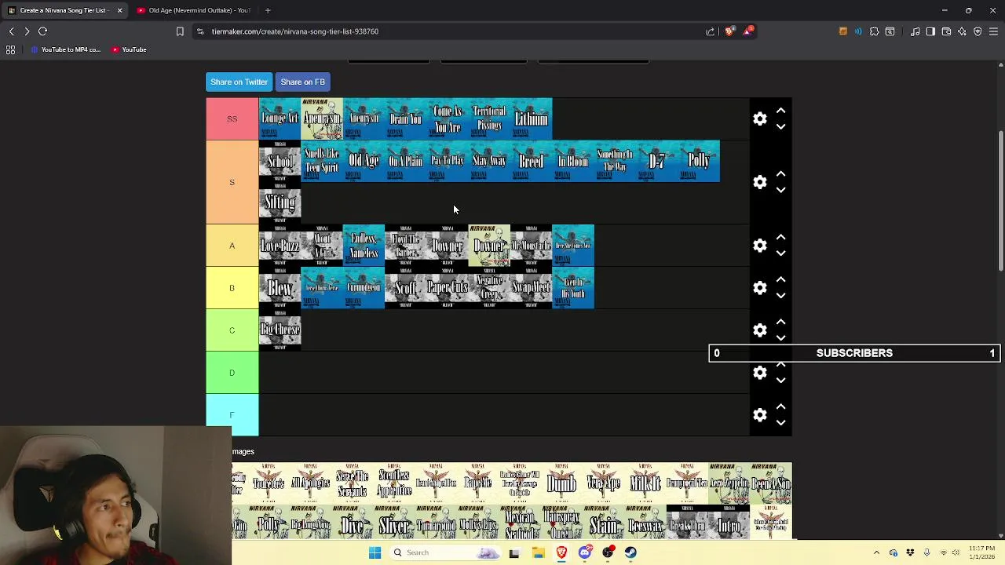The image size is (1005, 565).
Task: Open the Brave VPN shield icon
Action: pyautogui.click(x=978, y=31)
